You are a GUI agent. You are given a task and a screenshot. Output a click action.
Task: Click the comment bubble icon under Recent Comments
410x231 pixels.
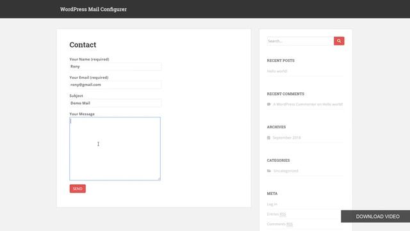tap(268, 104)
